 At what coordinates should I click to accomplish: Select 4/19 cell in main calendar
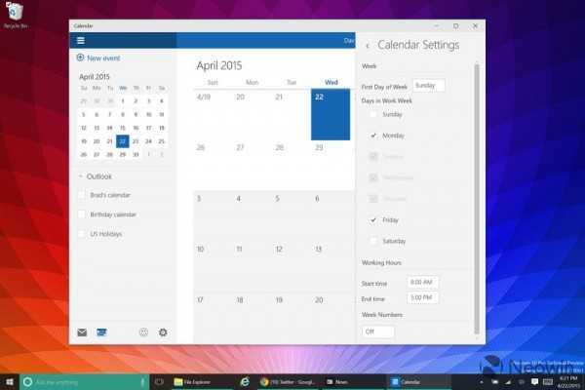click(x=213, y=115)
